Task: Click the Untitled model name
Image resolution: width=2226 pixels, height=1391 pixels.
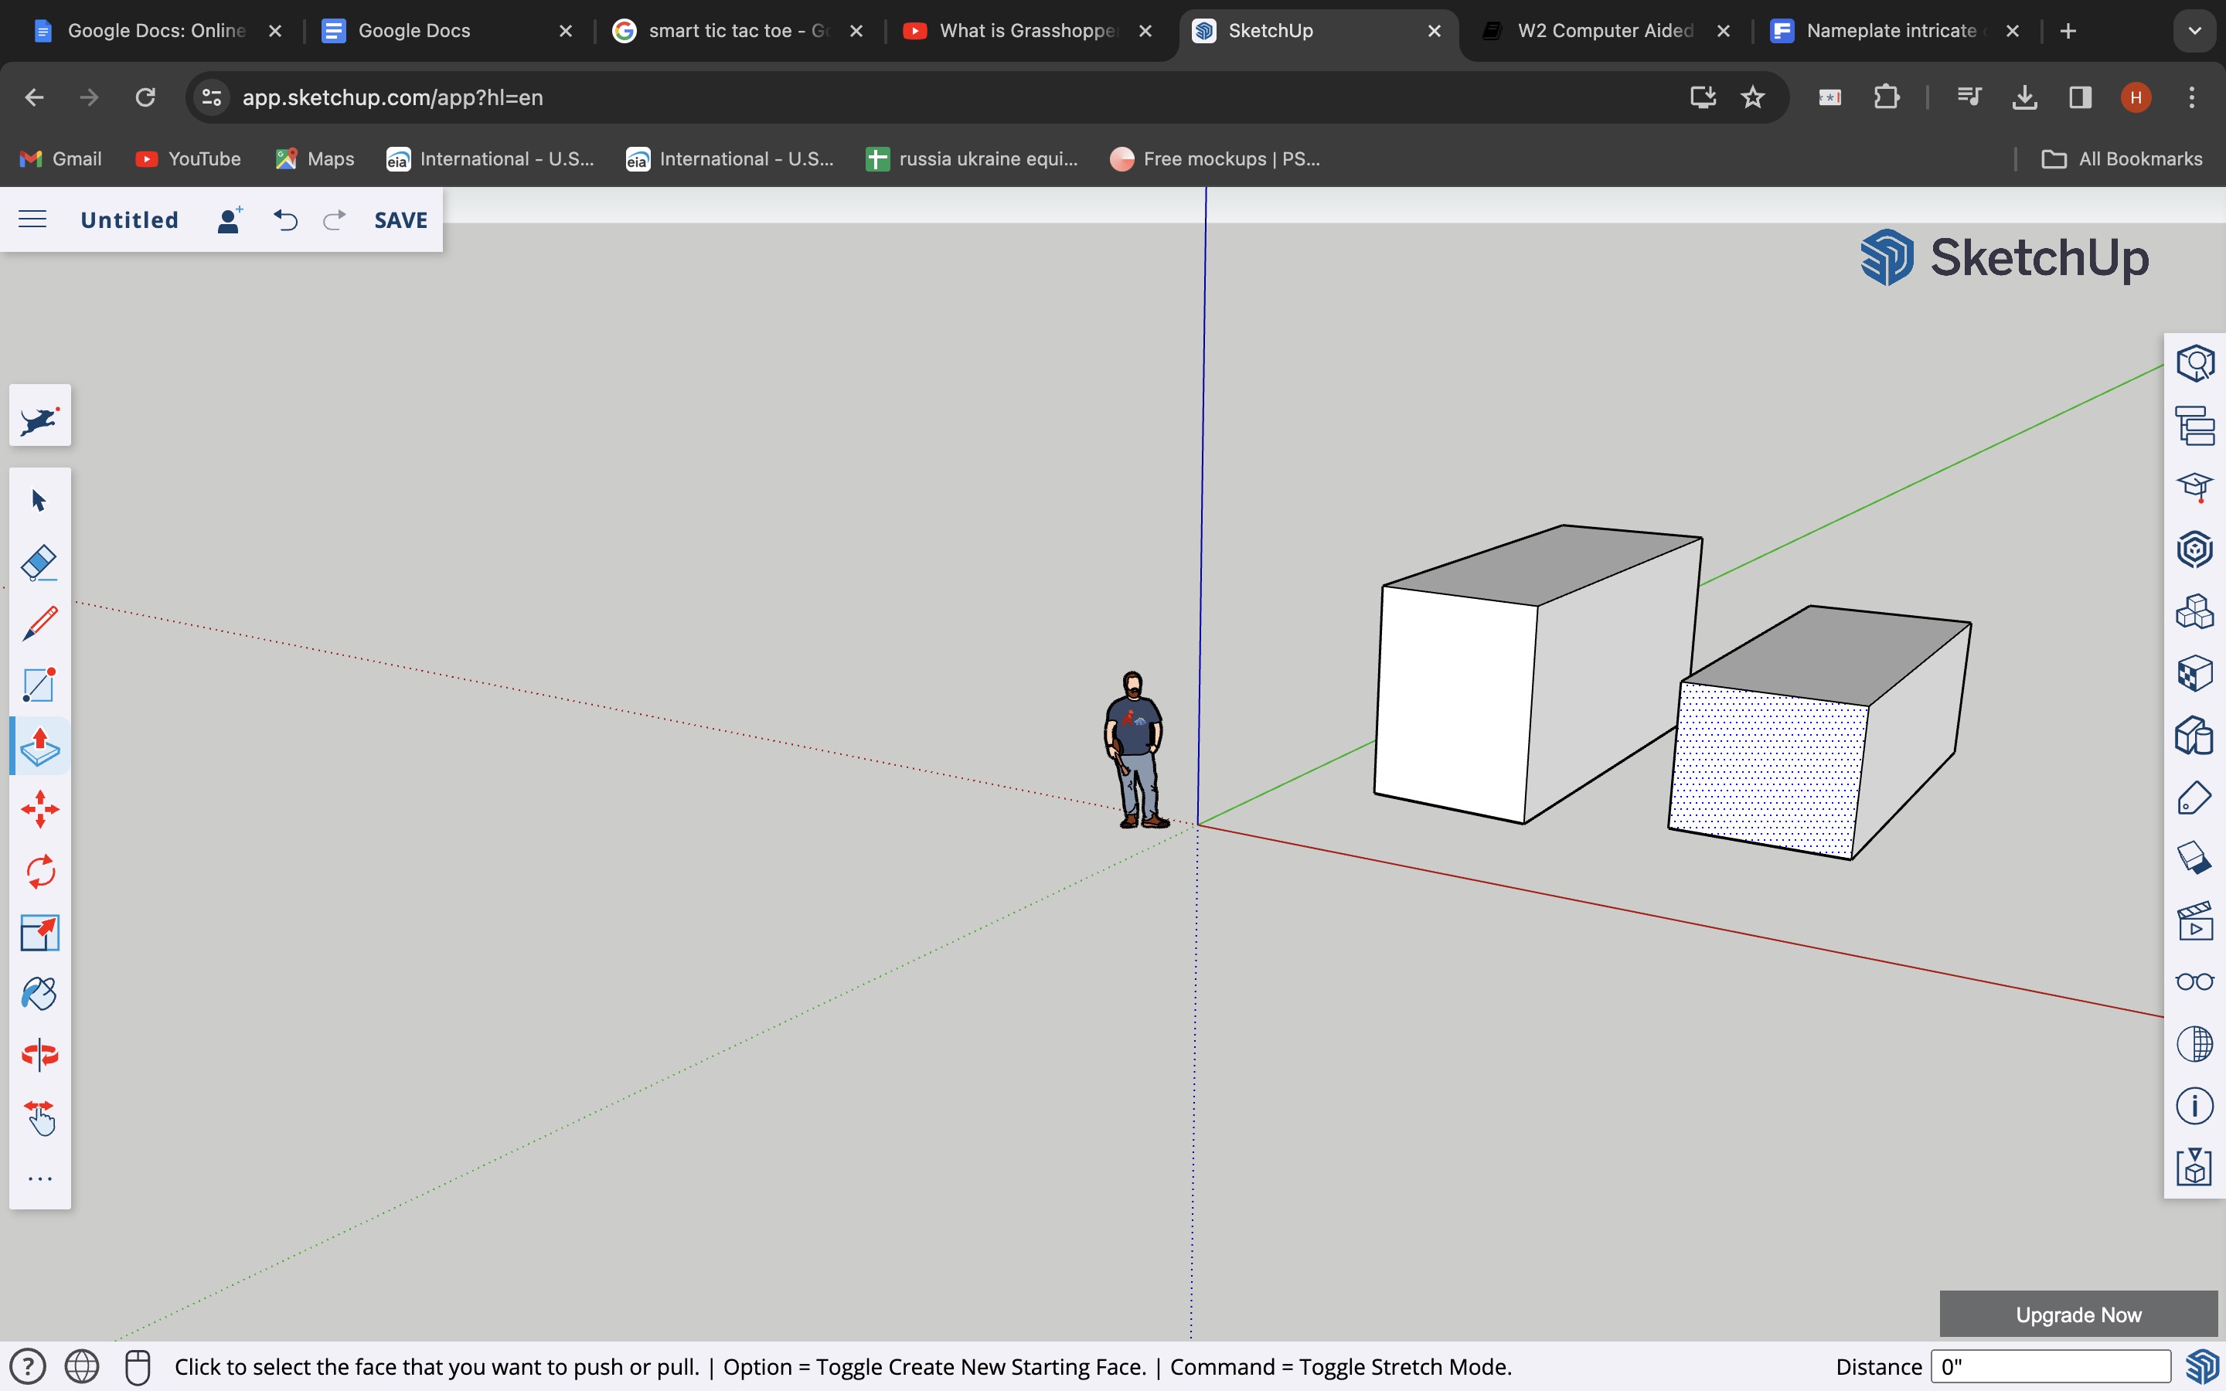Action: click(x=130, y=220)
